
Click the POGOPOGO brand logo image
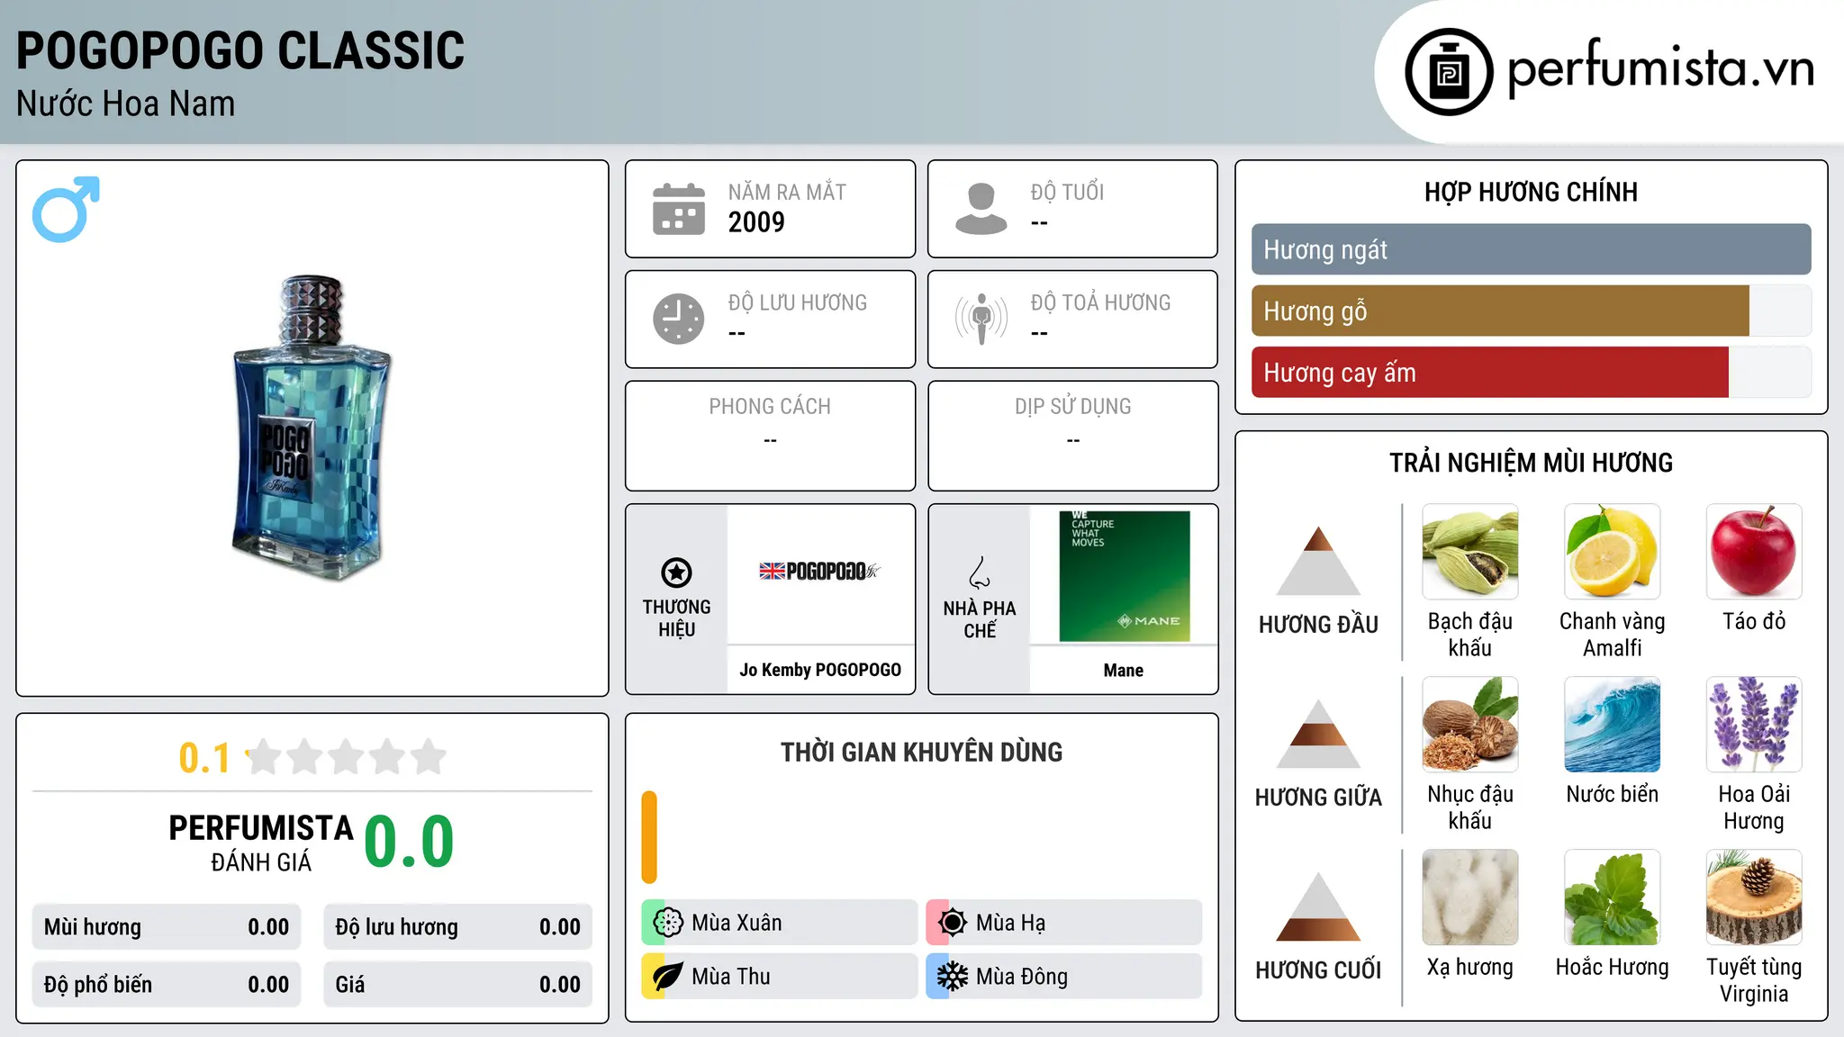820,571
